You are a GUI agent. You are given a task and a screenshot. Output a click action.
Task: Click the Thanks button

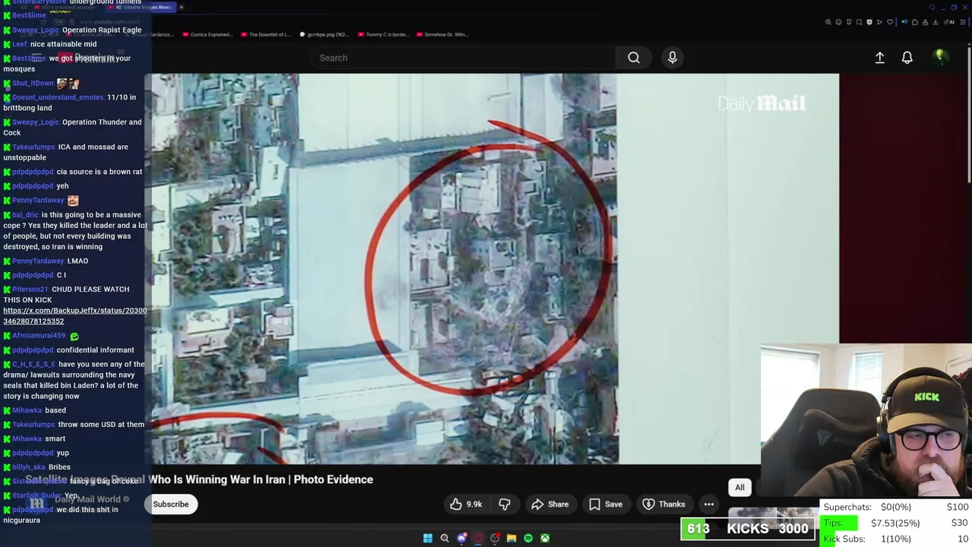[664, 504]
